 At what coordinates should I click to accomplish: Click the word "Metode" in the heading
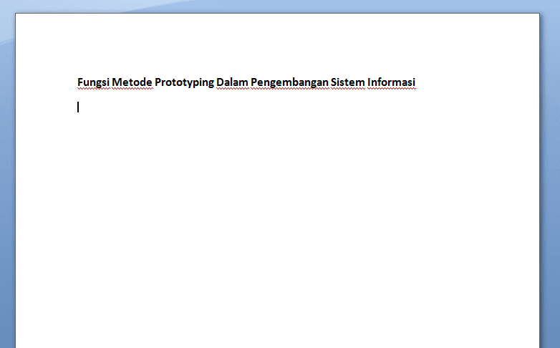click(132, 82)
